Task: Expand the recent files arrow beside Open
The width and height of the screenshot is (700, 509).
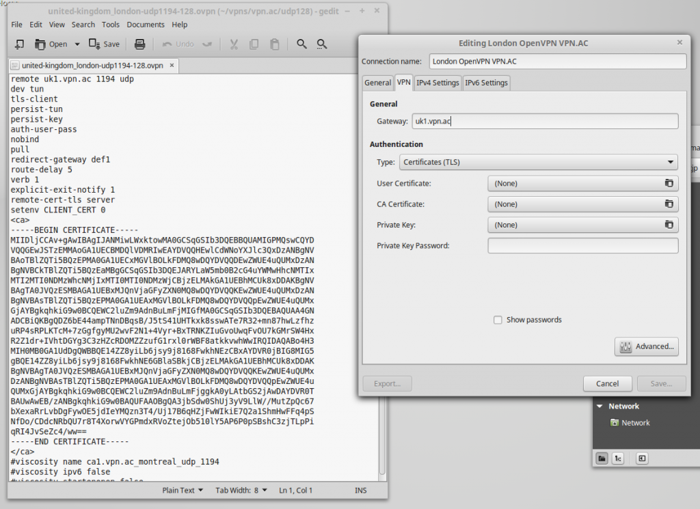Action: point(77,44)
